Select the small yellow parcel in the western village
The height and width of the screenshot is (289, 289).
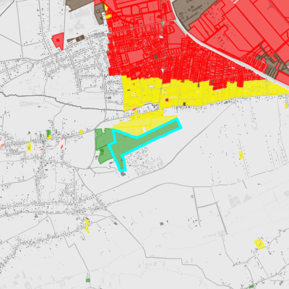pyautogui.click(x=29, y=146)
